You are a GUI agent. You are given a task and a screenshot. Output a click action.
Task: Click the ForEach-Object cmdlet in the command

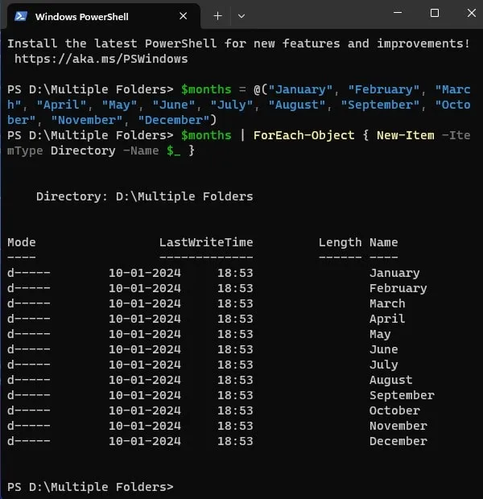[304, 135]
